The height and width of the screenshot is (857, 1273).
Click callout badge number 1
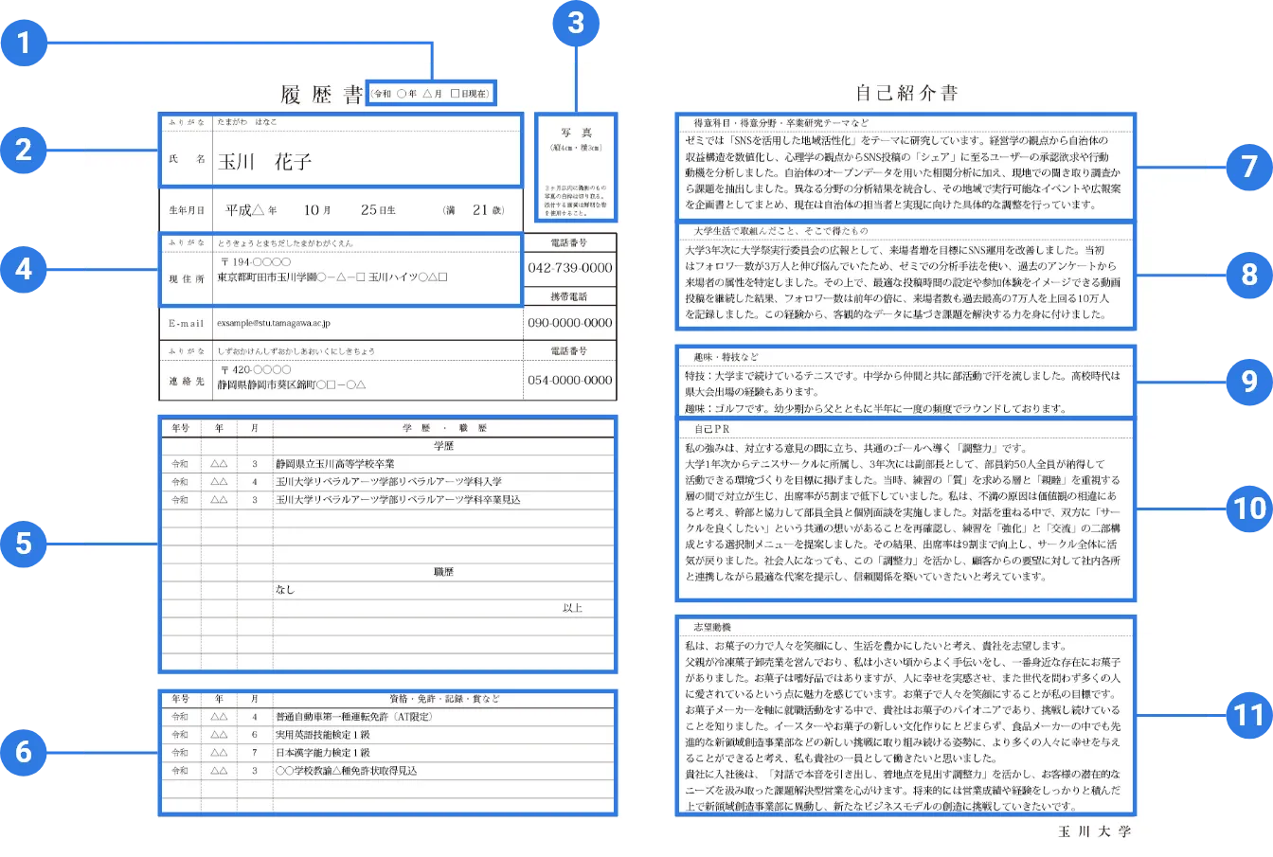point(23,43)
